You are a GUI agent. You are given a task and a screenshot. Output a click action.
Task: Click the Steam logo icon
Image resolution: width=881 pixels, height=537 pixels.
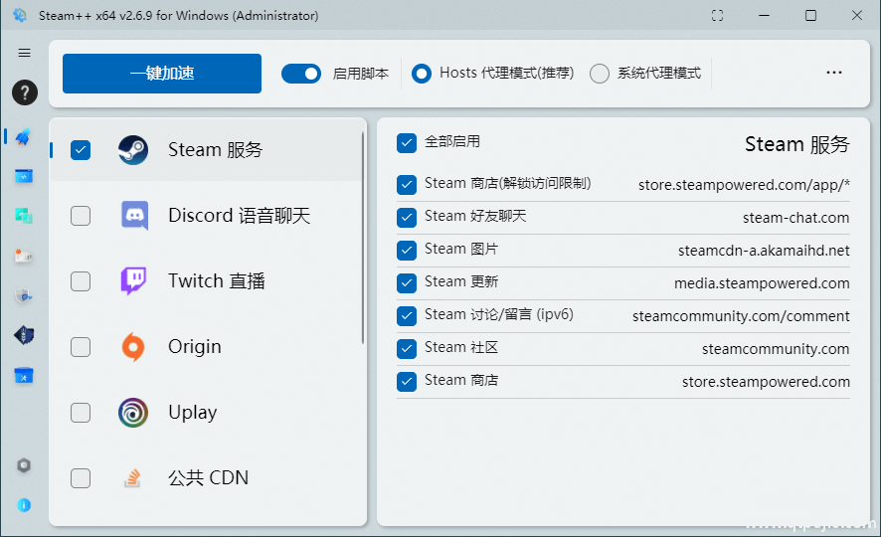[133, 150]
